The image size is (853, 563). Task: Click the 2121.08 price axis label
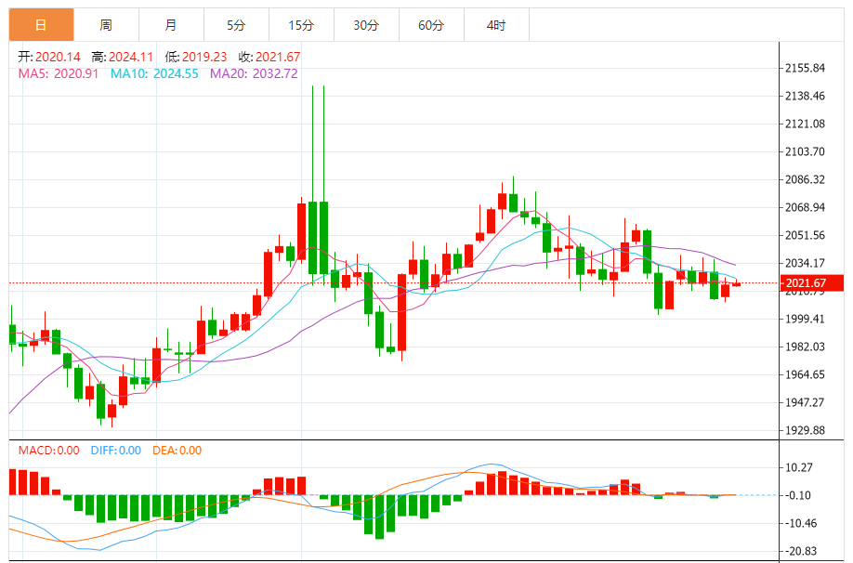[805, 124]
